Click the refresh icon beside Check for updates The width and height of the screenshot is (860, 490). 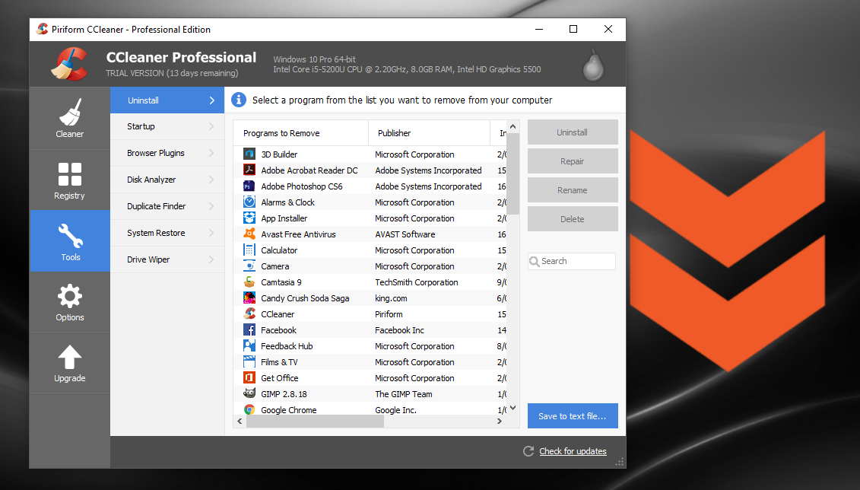pos(528,451)
